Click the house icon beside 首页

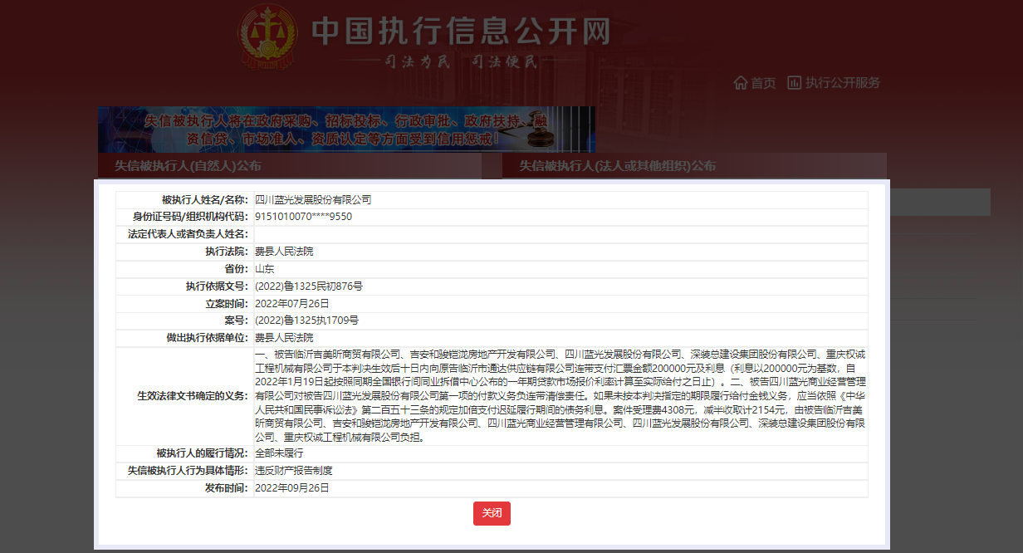click(741, 83)
